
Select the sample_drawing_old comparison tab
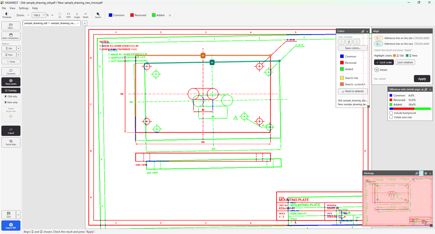click(51, 23)
